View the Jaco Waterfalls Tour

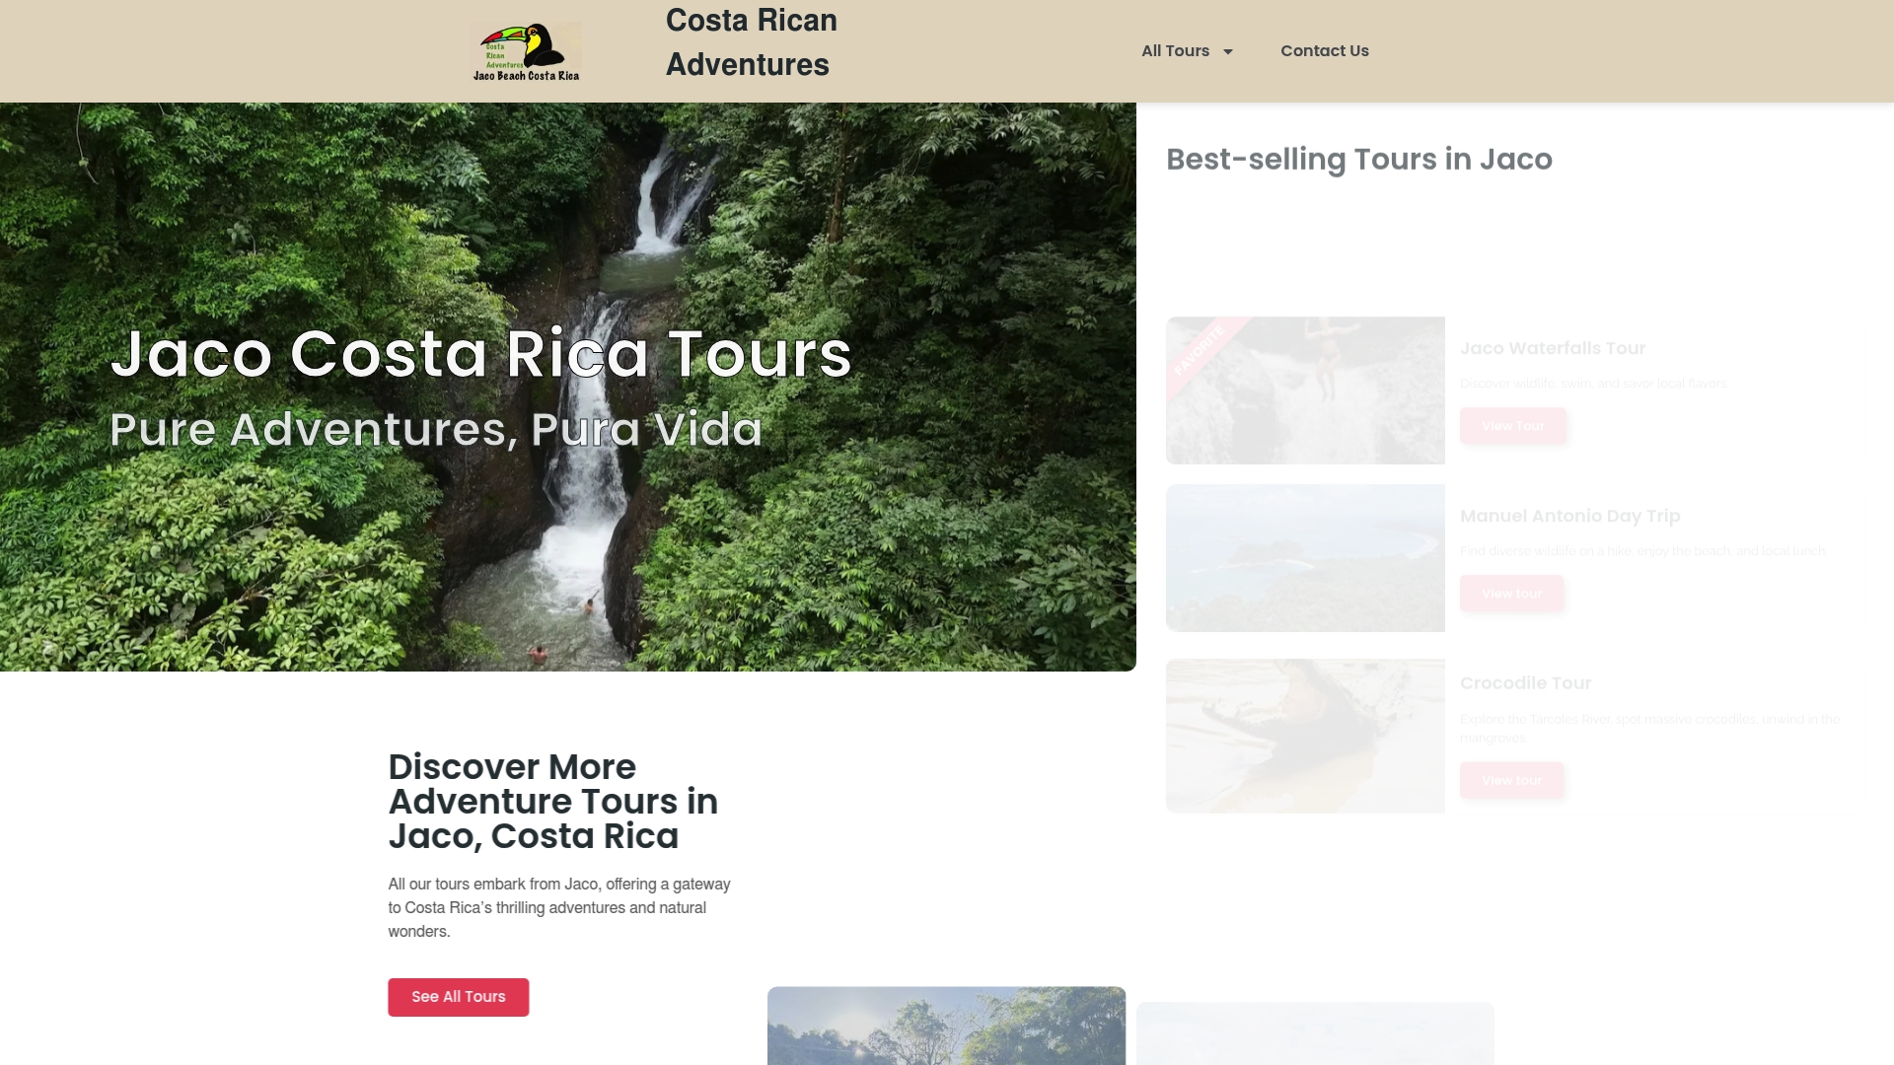tap(1512, 426)
